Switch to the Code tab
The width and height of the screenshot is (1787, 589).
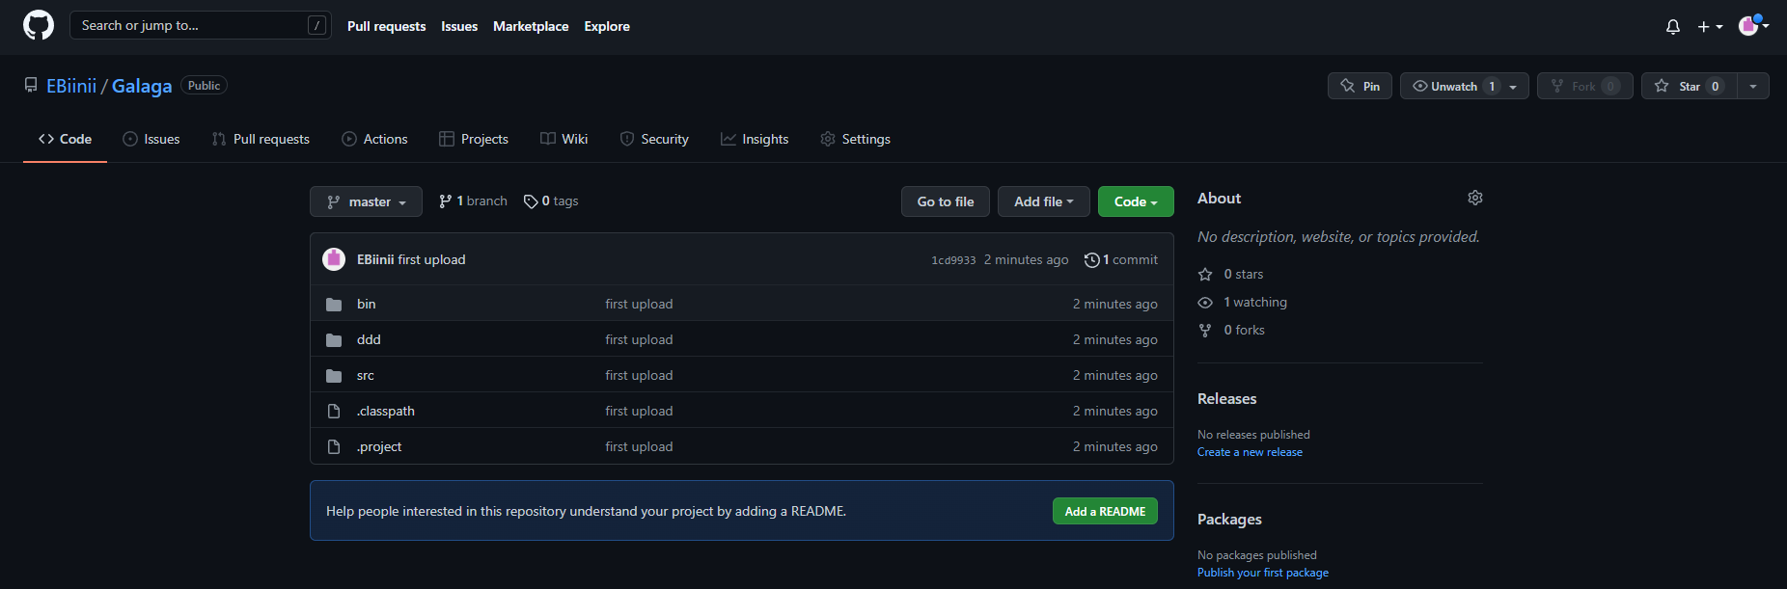point(65,139)
